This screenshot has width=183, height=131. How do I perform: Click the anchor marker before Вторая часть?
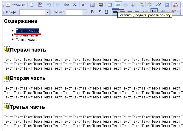pyautogui.click(x=7, y=78)
